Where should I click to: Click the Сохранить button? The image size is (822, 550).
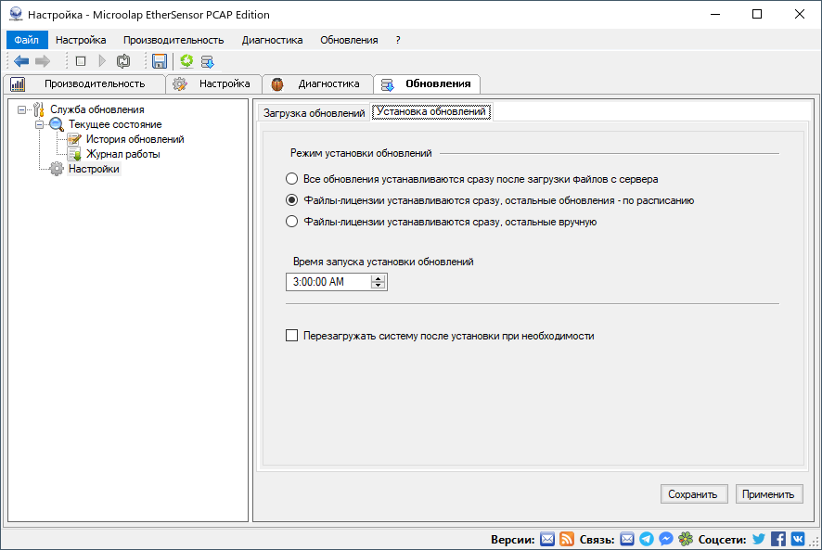coord(693,493)
